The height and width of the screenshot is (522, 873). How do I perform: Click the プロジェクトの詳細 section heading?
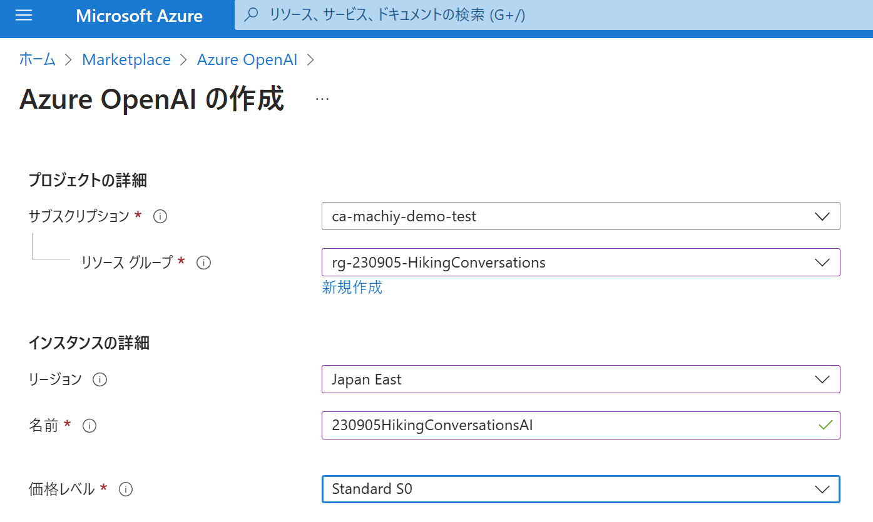88,181
